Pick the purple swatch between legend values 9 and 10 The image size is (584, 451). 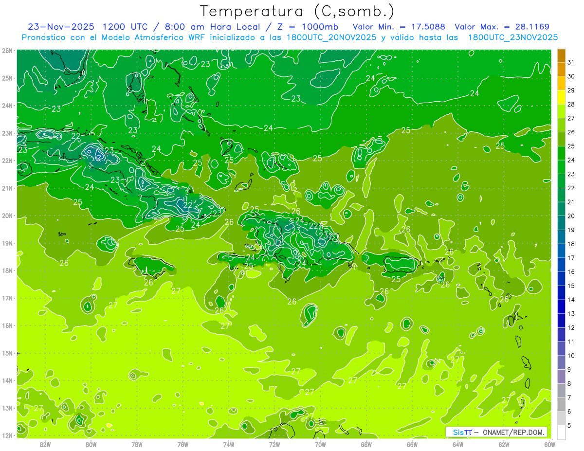point(561,362)
